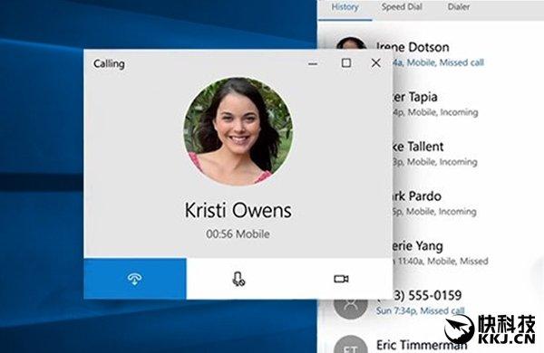Open the Eric Timmerman entry
Viewport: 544px width, 353px height.
[422, 345]
